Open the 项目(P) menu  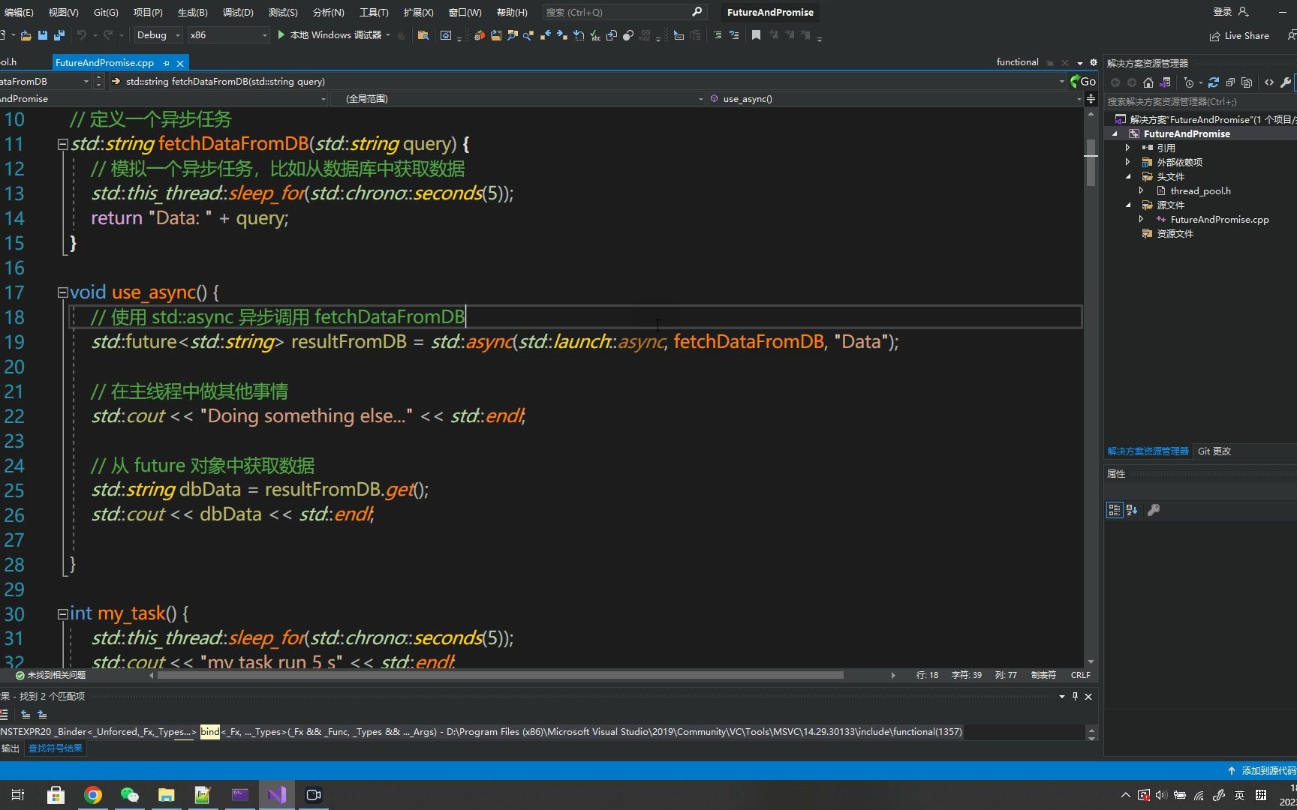pos(148,12)
